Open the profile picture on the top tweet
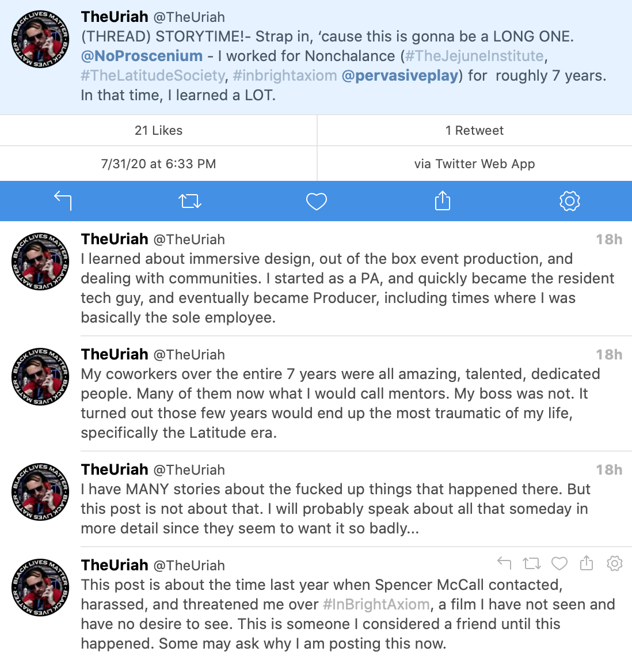This screenshot has height=659, width=632. (40, 39)
